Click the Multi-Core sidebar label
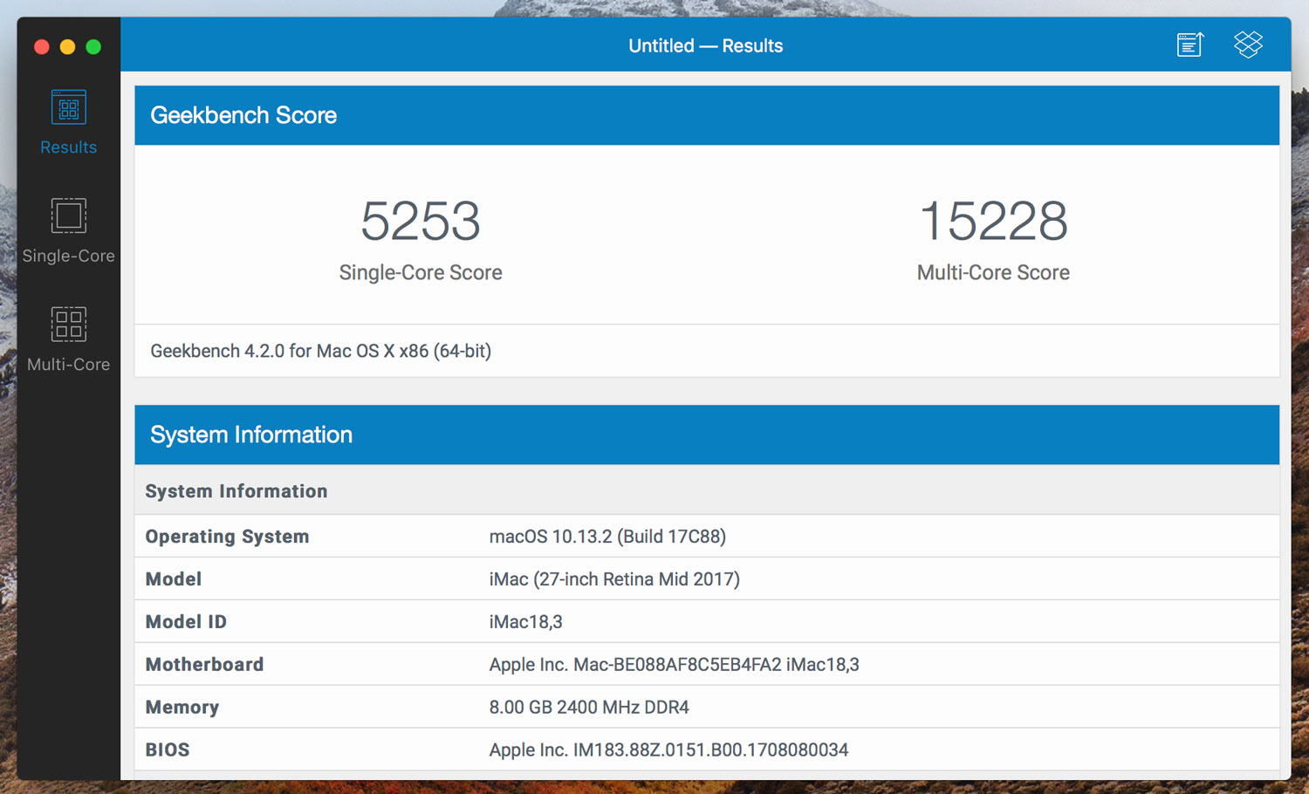1309x794 pixels. 69,364
